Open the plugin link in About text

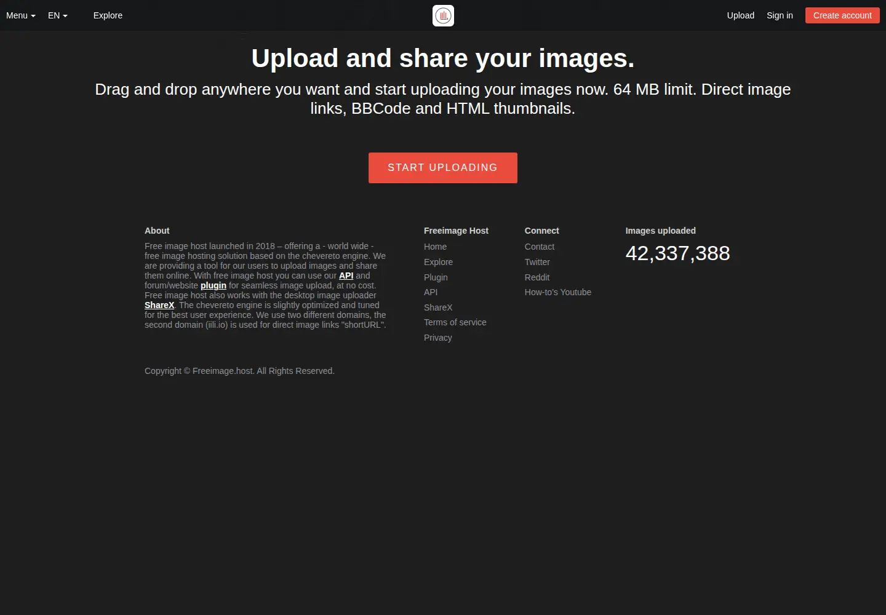coord(214,285)
